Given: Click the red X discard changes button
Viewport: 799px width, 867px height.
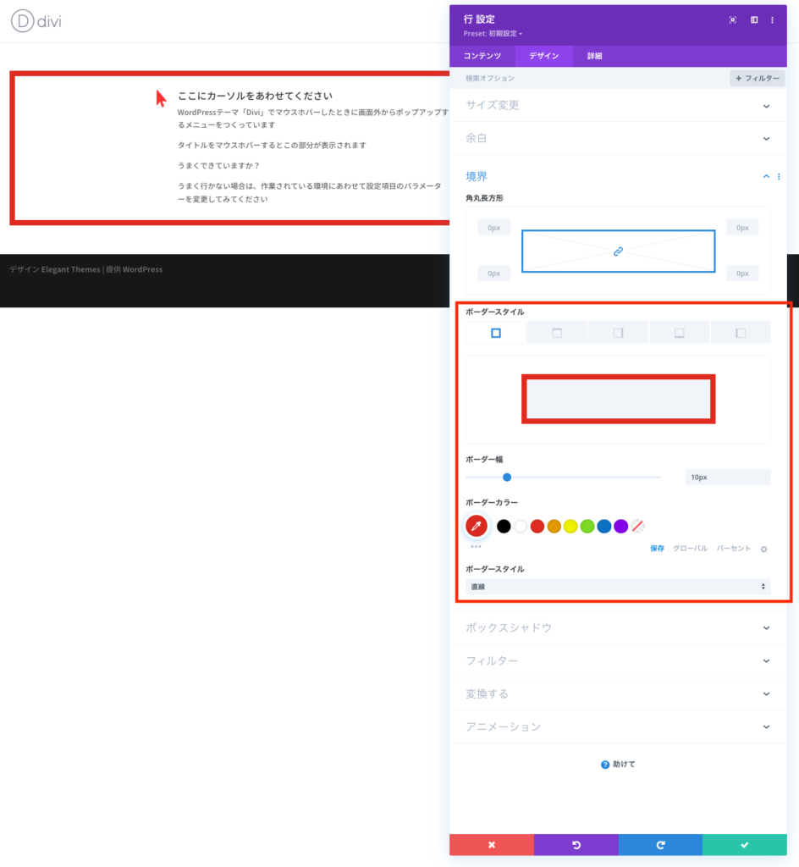Looking at the screenshot, I should point(491,845).
